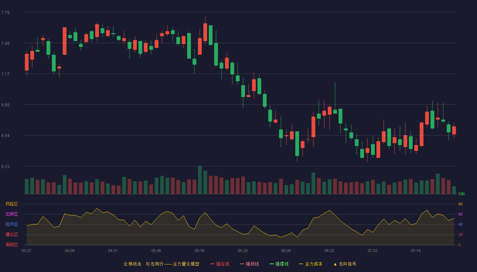477x272 pixels.
Task: Click the 05-18 date axis label
Action: (x=199, y=251)
